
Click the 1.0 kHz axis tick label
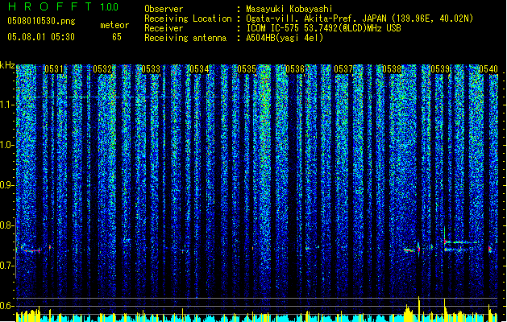(x=7, y=145)
